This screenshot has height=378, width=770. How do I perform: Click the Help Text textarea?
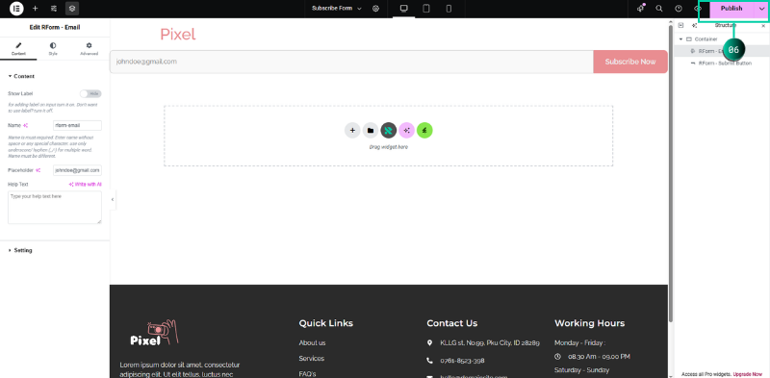pos(55,207)
